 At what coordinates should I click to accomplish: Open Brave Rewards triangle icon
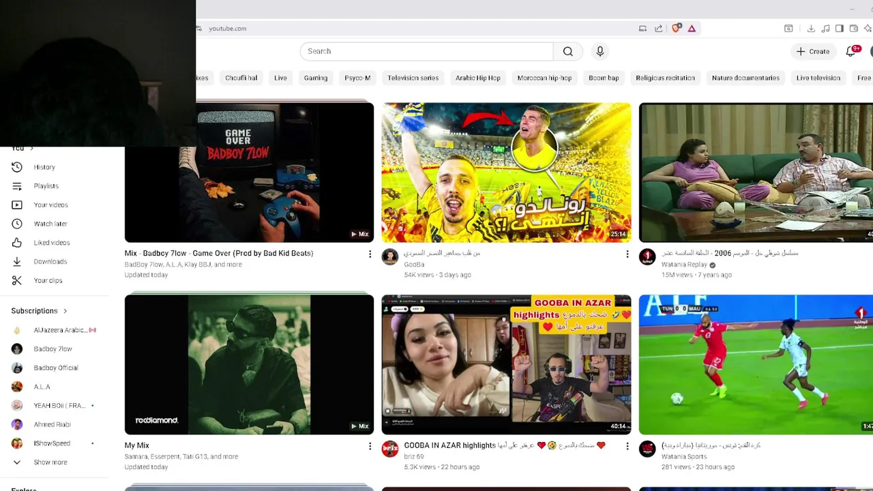click(692, 29)
